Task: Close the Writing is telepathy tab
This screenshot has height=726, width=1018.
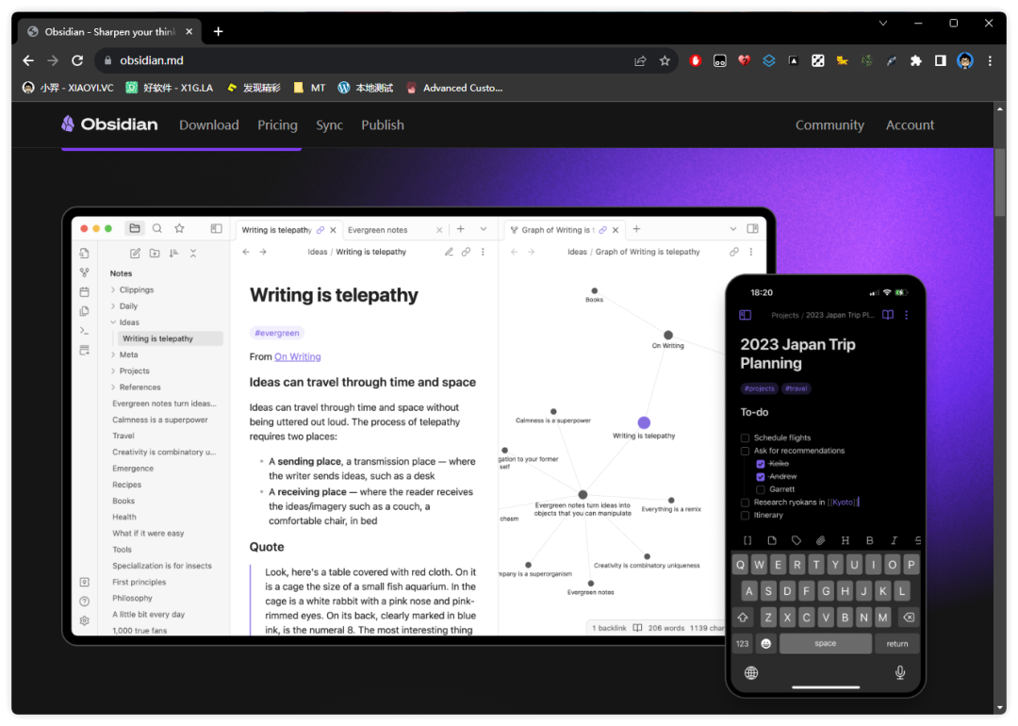Action: tap(333, 230)
